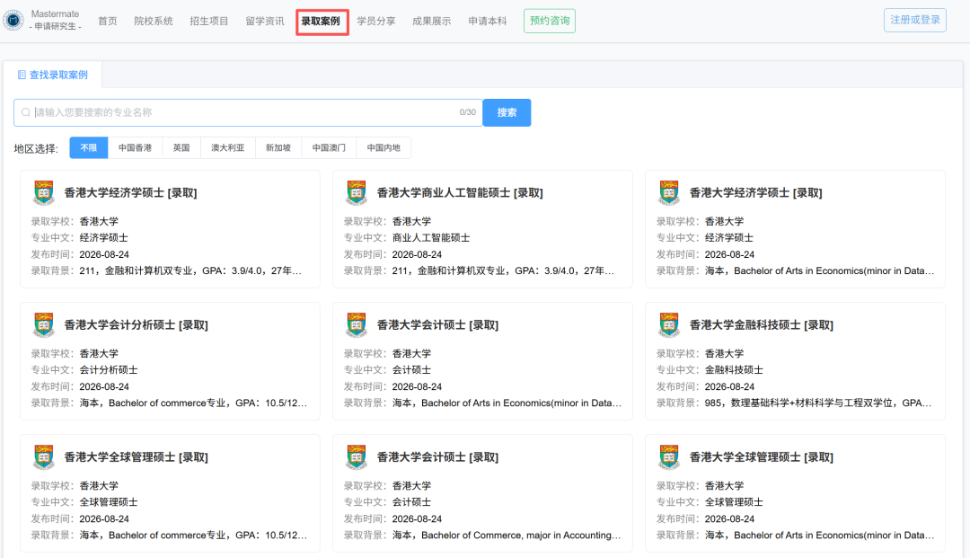Select region filter 澳大利亚

(x=227, y=148)
